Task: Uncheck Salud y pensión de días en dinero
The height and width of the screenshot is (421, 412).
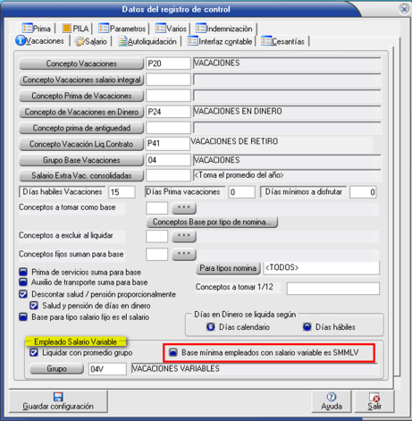Action: coord(34,306)
